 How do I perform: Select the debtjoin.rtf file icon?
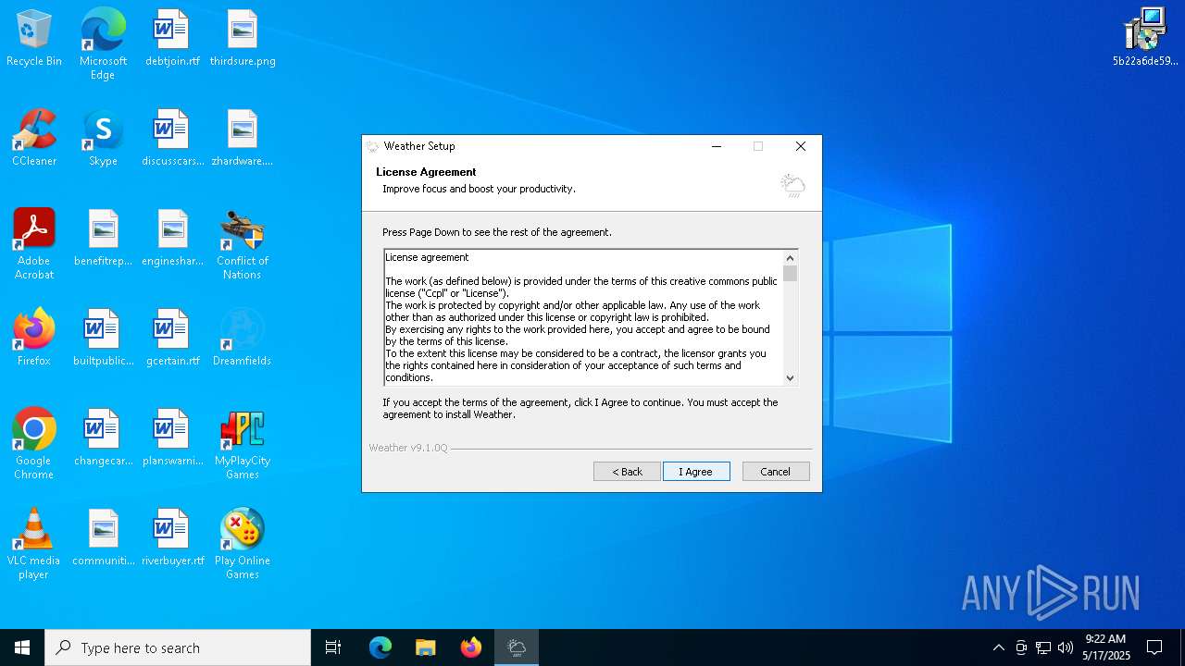click(x=171, y=38)
